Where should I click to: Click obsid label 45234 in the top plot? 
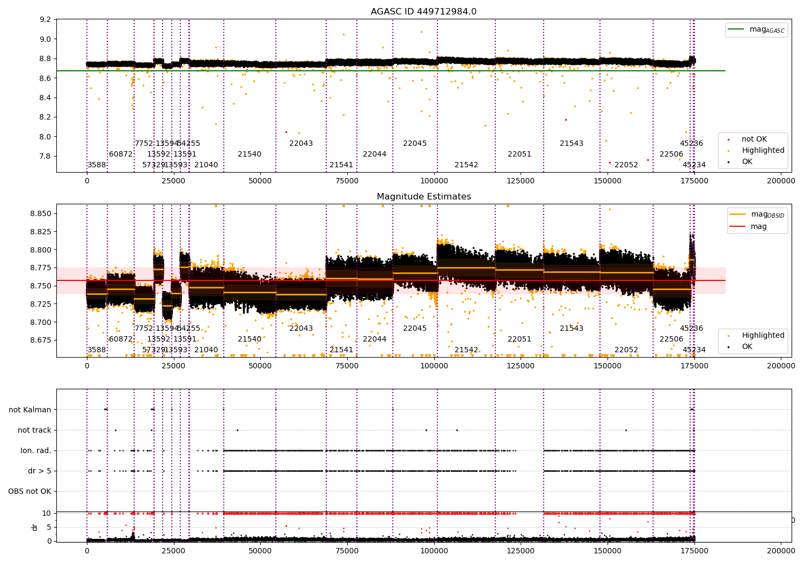(694, 165)
